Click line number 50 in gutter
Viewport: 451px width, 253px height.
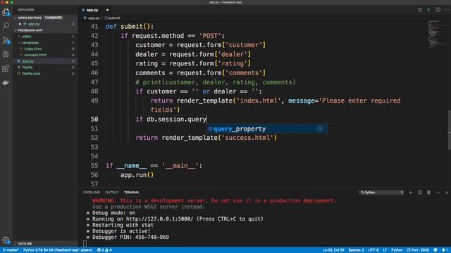[x=94, y=119]
